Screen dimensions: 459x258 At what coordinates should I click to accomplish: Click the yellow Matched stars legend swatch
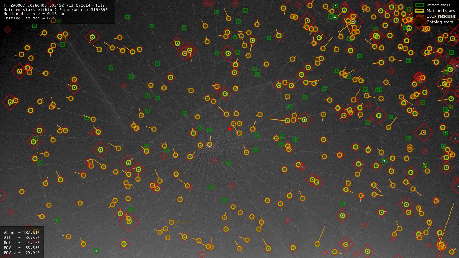(419, 11)
